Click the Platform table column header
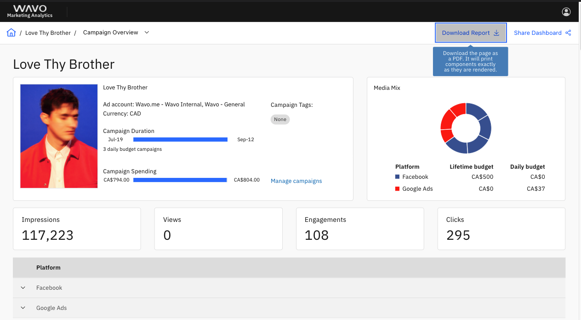The image size is (581, 320). coord(48,267)
